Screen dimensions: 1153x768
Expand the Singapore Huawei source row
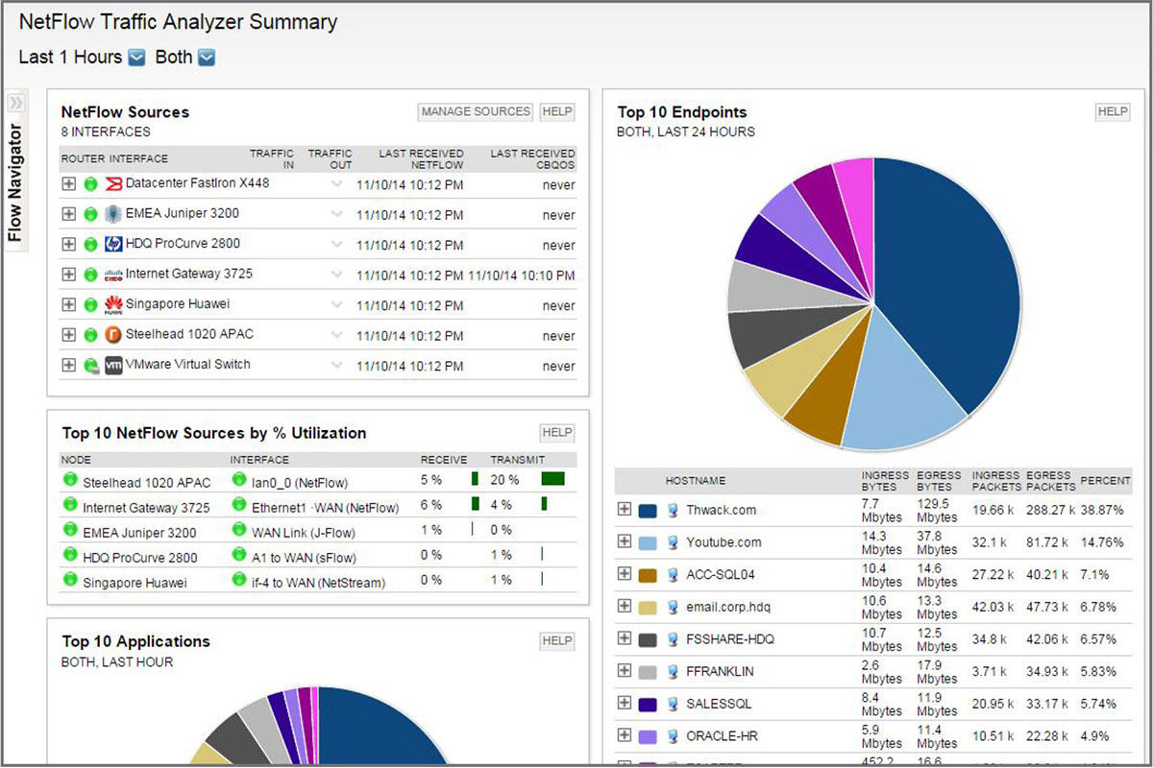(68, 304)
